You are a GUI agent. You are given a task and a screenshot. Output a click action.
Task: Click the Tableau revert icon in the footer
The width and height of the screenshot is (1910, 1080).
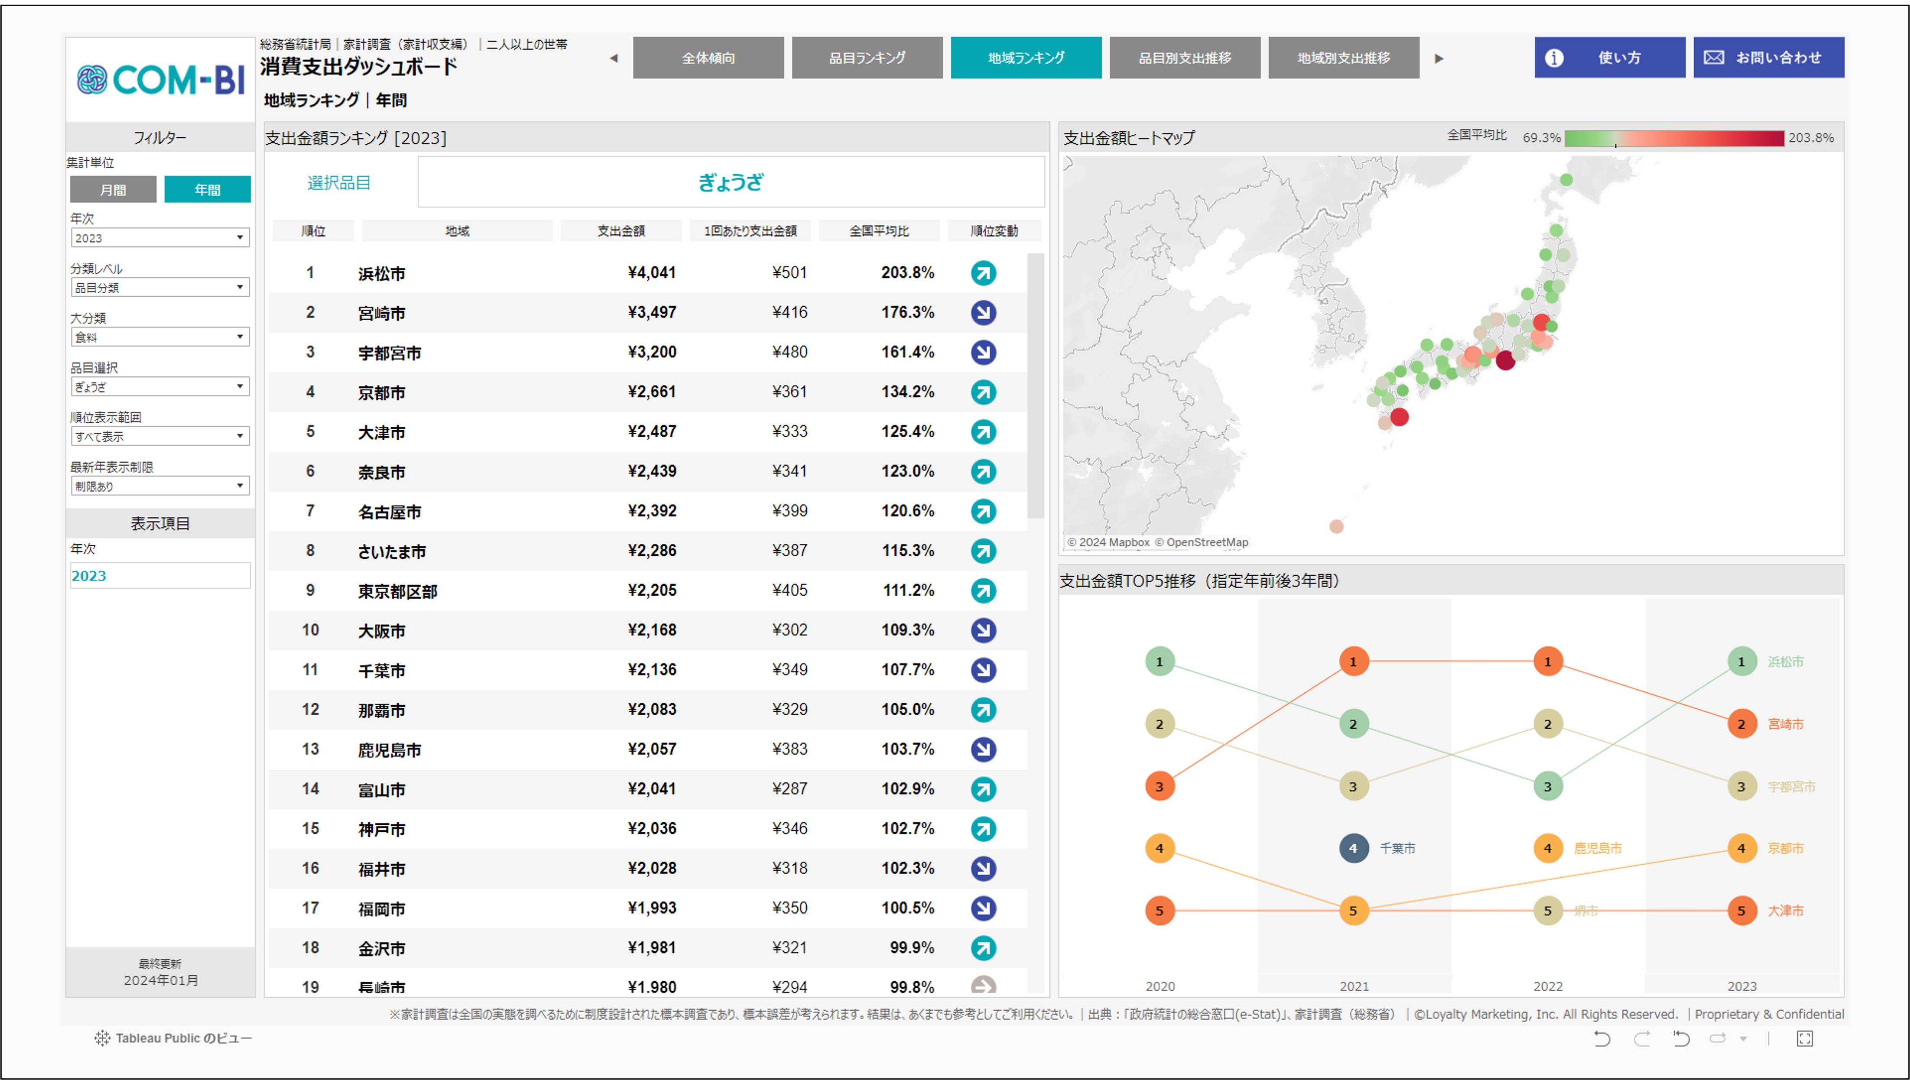[1681, 1038]
